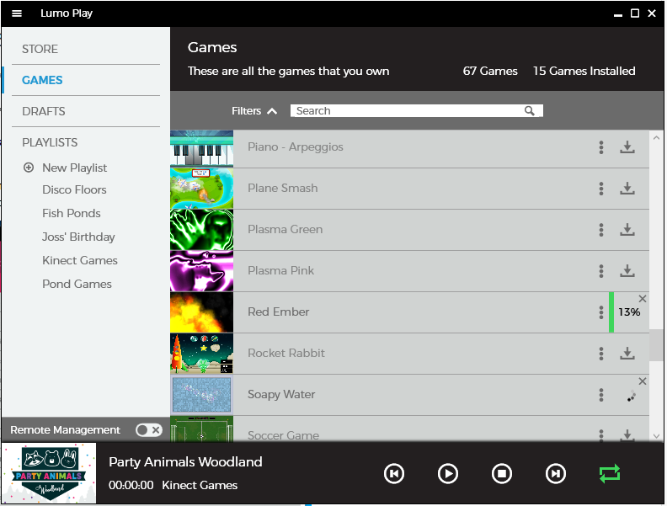
Task: Select the Red Ember thumbnail
Action: click(201, 312)
